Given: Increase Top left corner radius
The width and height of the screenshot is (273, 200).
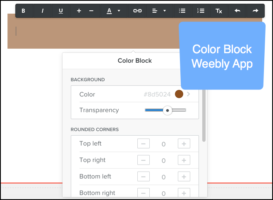Looking at the screenshot, I should pos(184,144).
